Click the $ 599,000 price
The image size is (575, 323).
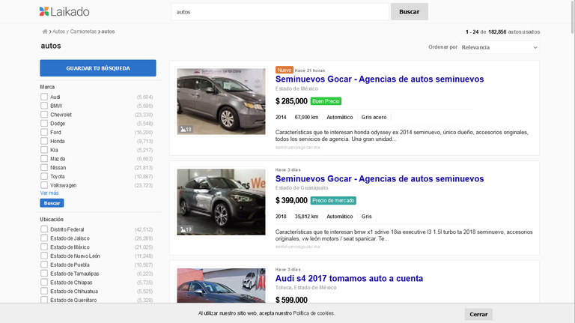291,300
